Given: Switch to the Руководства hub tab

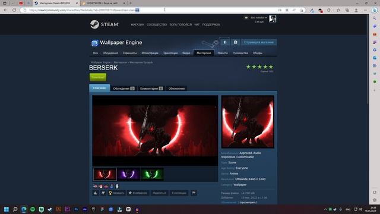Looking at the screenshot, I should 240,53.
